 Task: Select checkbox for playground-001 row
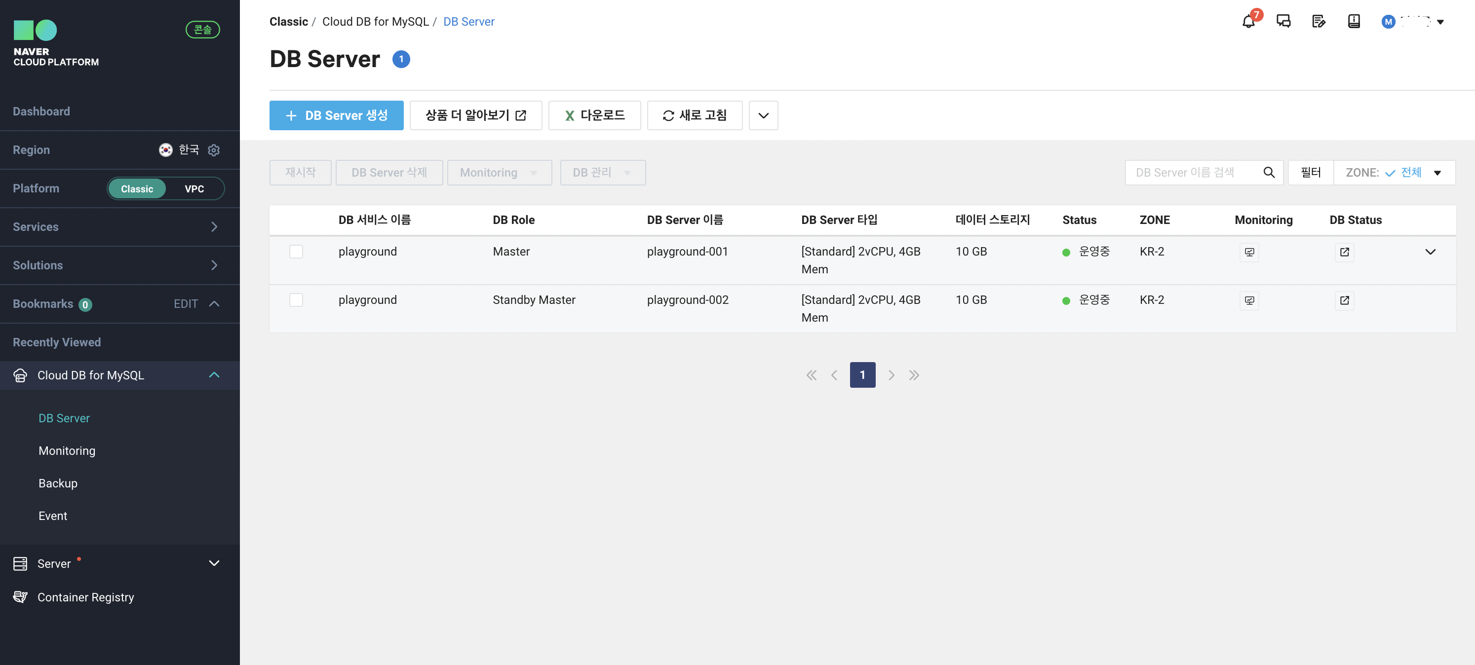(296, 252)
